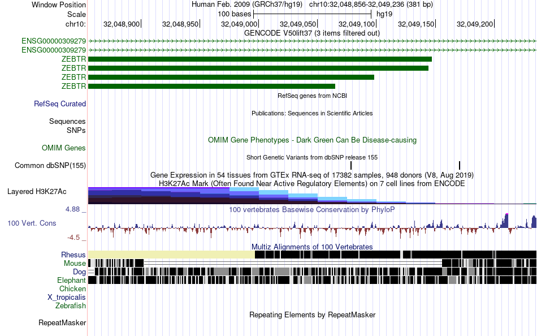Image resolution: width=537 pixels, height=336 pixels.
Task: Click the Dog alignment label
Action: 80,272
